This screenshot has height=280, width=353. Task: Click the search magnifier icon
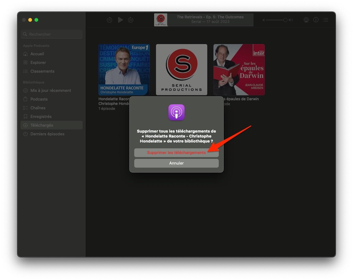[x=25, y=34]
